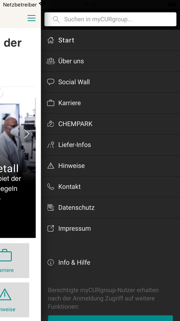Screen dimensions: 180x321
Task: Click the 'Berechtigte myCURgroup-Nutzer erhalten' text
Action: 103,290
